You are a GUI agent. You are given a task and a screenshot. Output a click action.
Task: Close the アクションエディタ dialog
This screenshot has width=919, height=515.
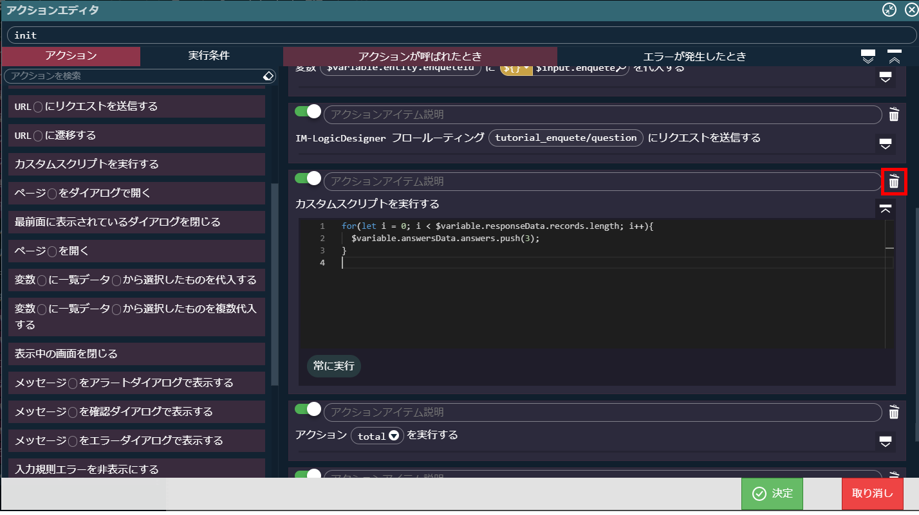point(910,10)
